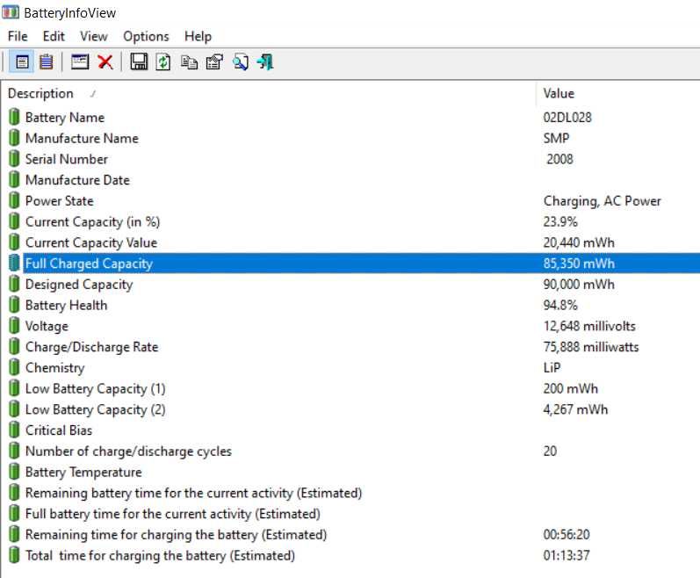Click the Exit toolbar icon
Screen dimensions: 700x578
pyautogui.click(x=265, y=61)
